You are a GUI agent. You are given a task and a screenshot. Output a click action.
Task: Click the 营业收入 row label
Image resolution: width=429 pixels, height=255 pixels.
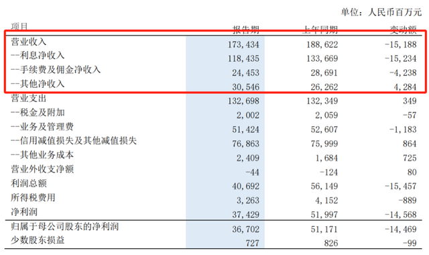point(28,42)
